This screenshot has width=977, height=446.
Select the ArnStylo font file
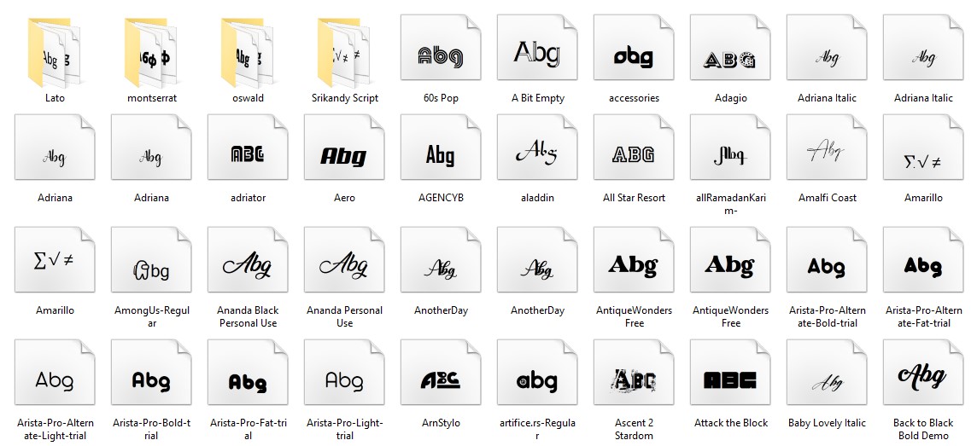[441, 380]
